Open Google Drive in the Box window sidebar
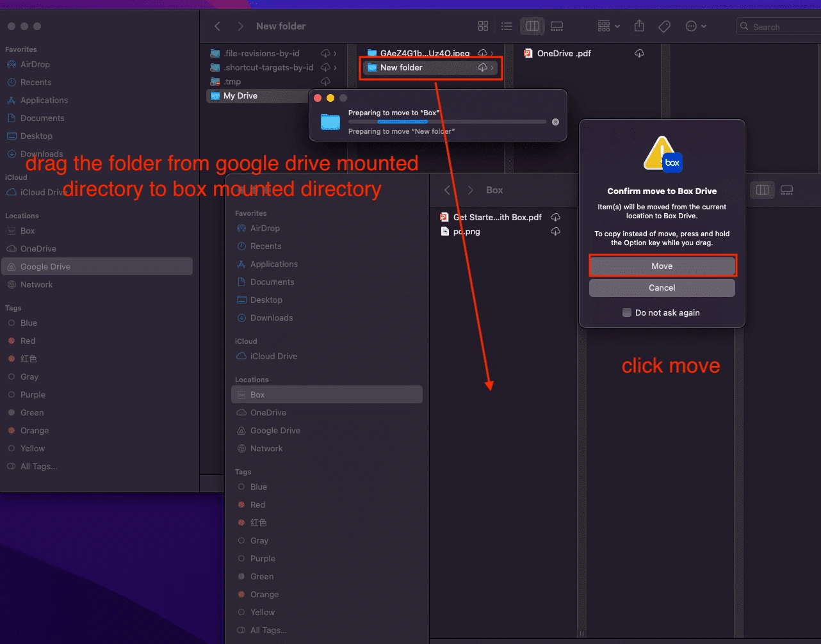Image resolution: width=821 pixels, height=644 pixels. pos(275,430)
